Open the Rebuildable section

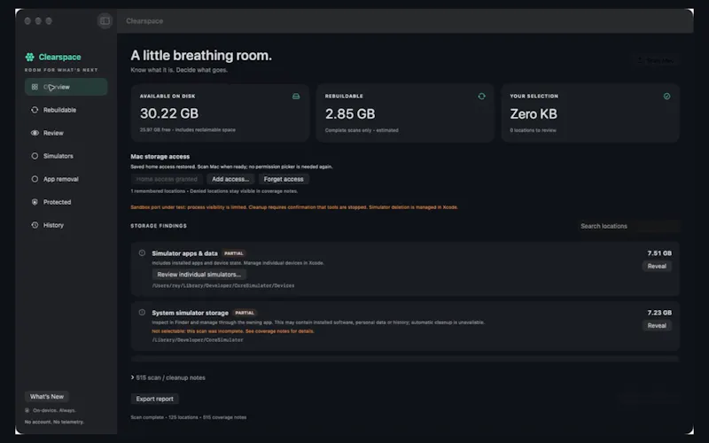click(x=66, y=110)
